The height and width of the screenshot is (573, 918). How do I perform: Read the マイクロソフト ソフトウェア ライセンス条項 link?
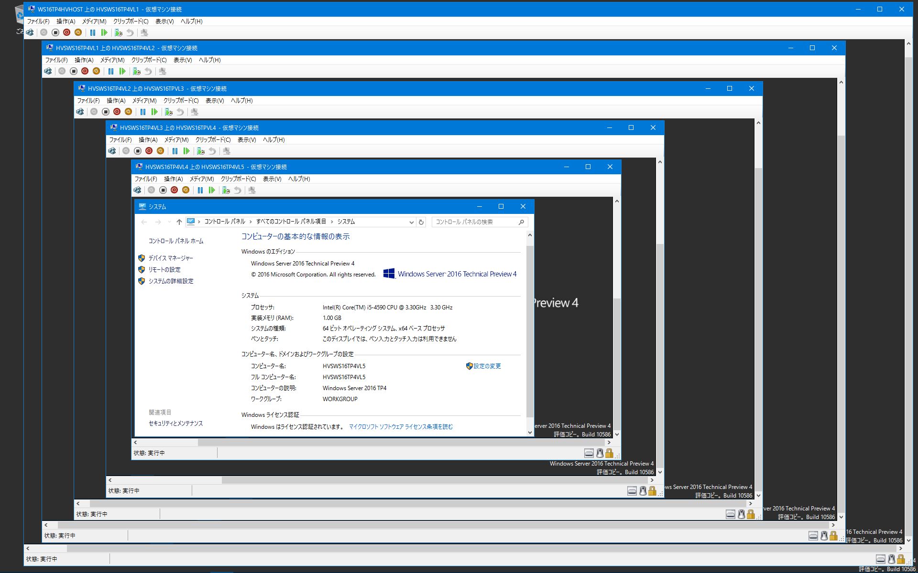(x=401, y=427)
